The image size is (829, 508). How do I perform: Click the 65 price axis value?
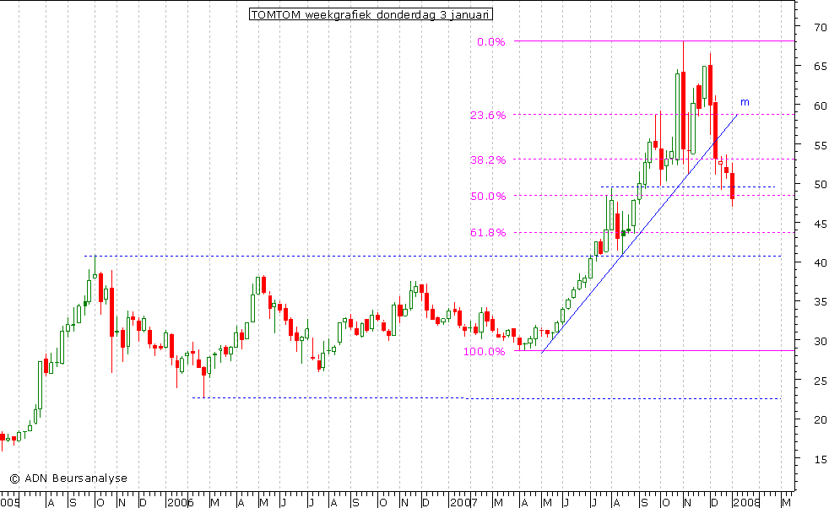(820, 66)
